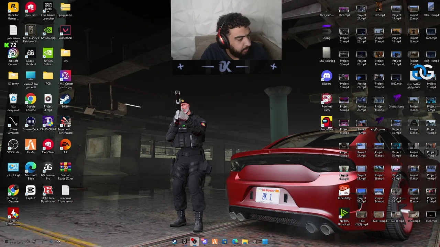Viewport: 440px width, 247px height.
Task: Open the Steam desktop shortcut
Action: pyautogui.click(x=65, y=101)
